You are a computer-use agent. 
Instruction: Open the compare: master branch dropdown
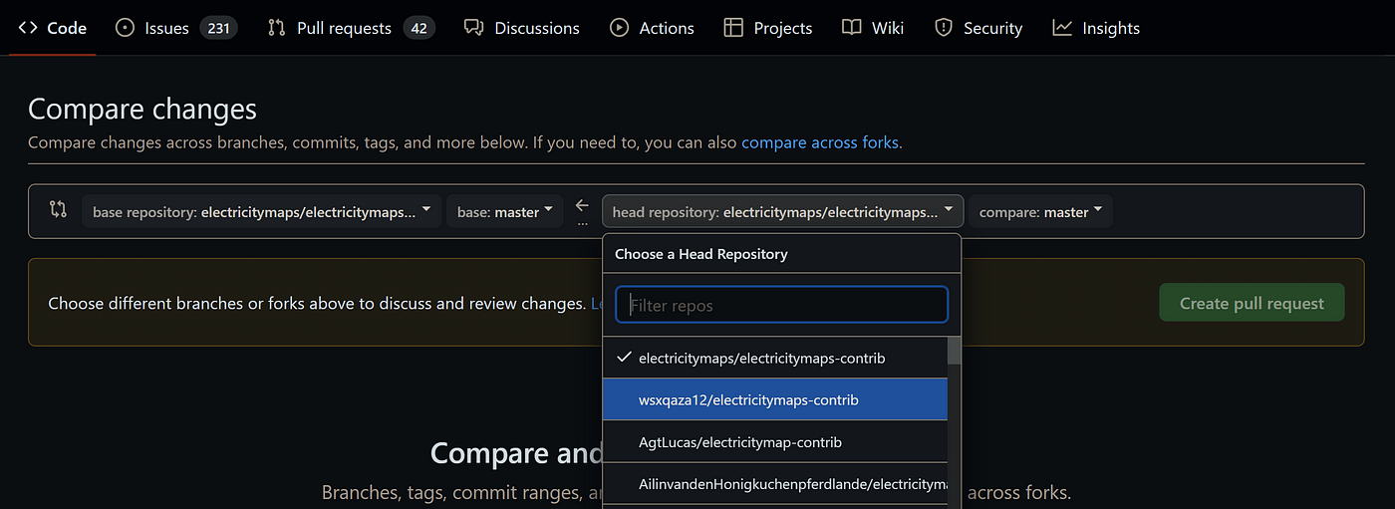click(x=1040, y=211)
